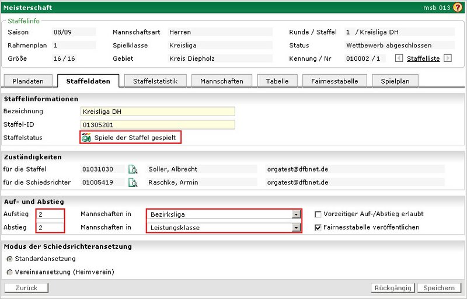Open the lookup icon beside Raschke, Armin
This screenshot has height=299, width=467.
pyautogui.click(x=133, y=183)
